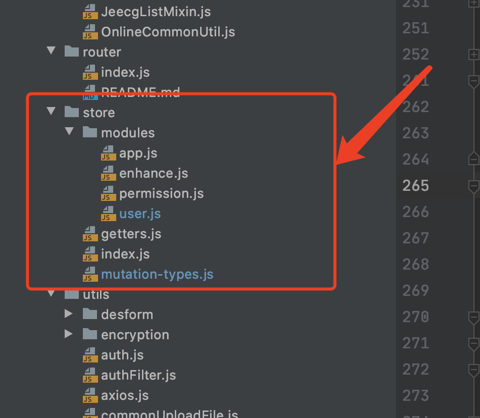Expand the desform folder
This screenshot has width=480, height=418.
[x=69, y=314]
